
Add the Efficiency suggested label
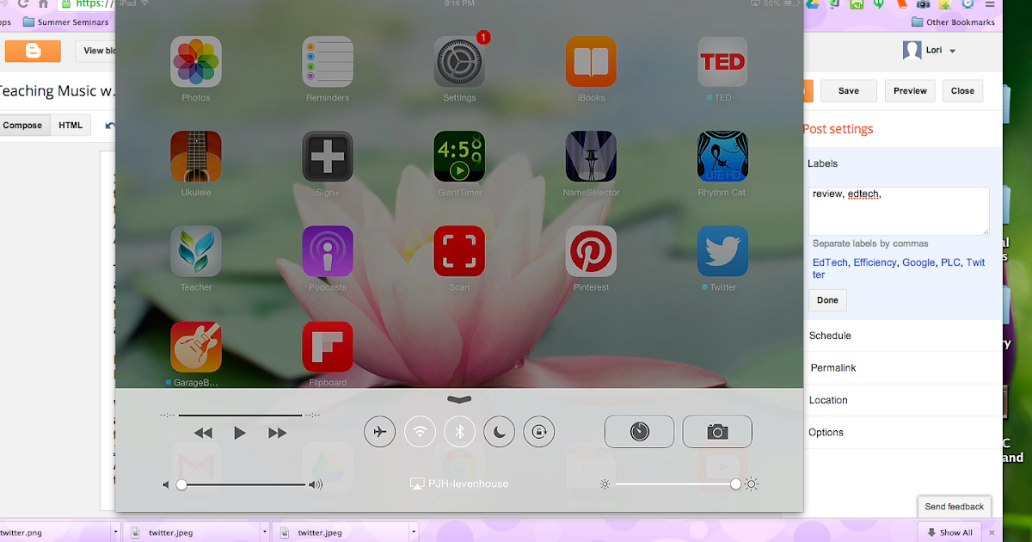[875, 262]
